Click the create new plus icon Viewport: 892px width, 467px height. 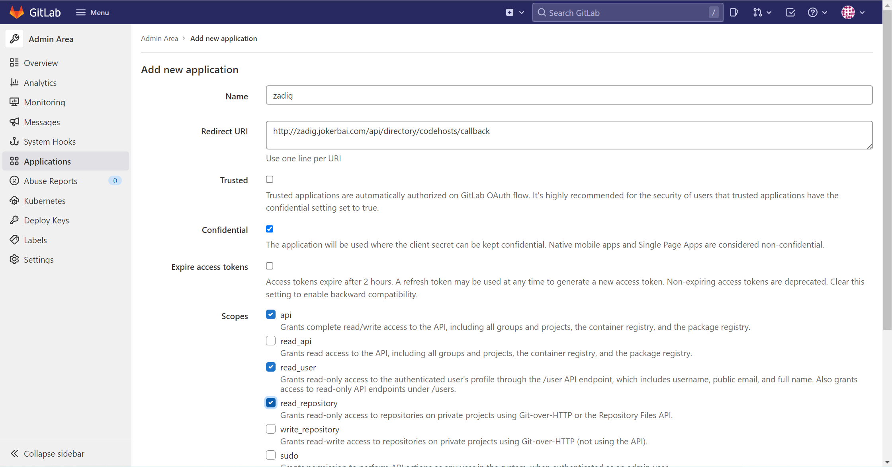[x=509, y=12]
